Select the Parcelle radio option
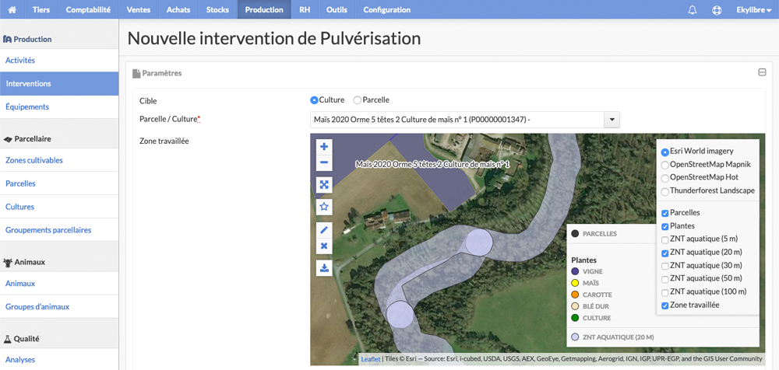The image size is (779, 370). tap(357, 100)
